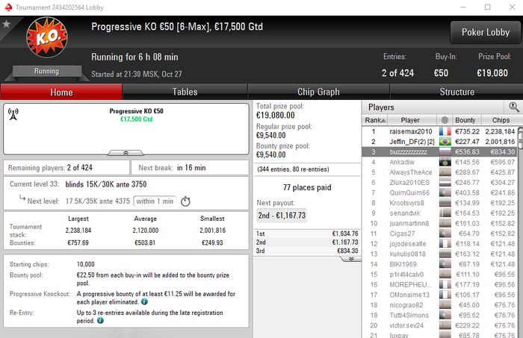The width and height of the screenshot is (523, 338).
Task: Open the Chip Graph tab
Action: point(318,92)
